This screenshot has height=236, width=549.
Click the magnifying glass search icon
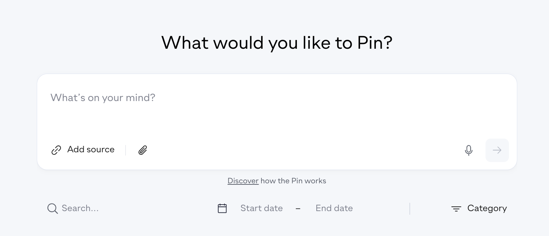pos(53,209)
